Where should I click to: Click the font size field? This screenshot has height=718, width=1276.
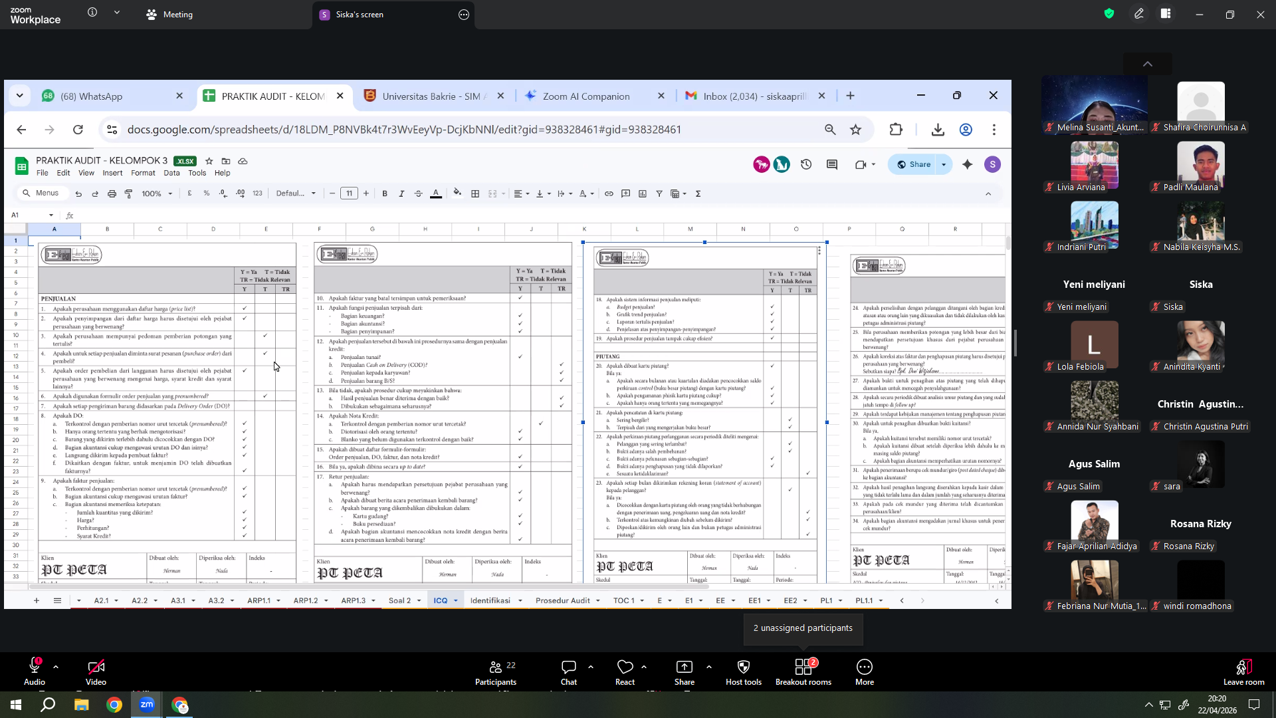point(349,193)
